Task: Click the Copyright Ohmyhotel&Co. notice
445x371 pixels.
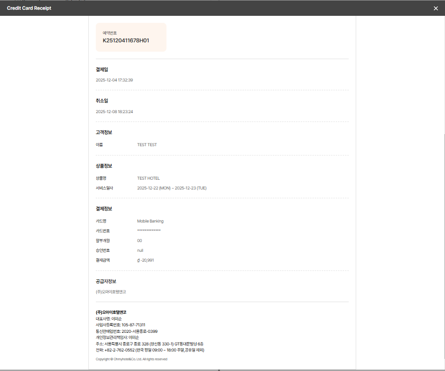Action: coord(132,359)
